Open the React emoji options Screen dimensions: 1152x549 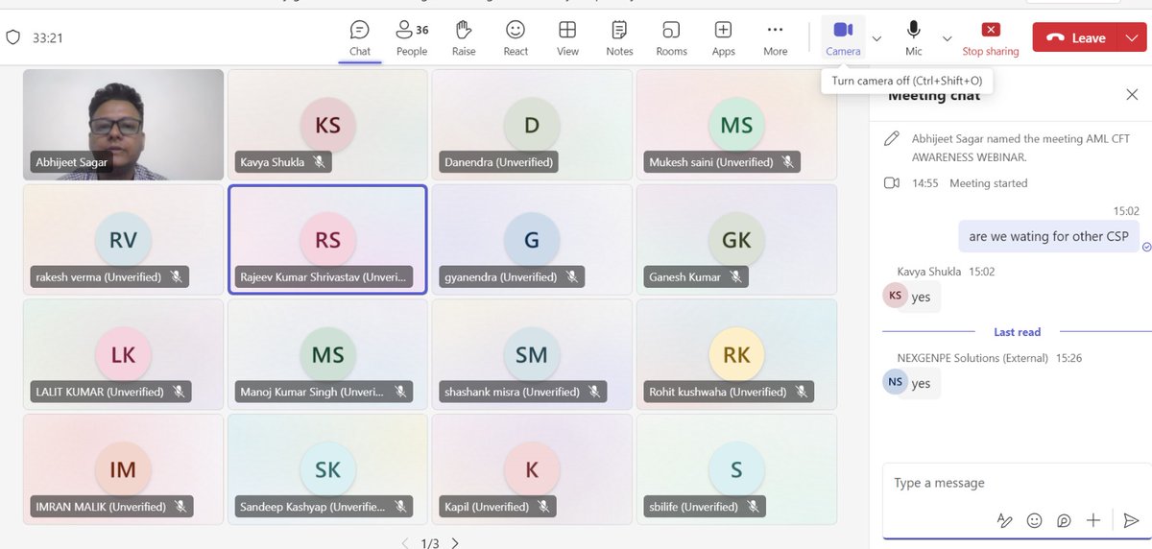click(x=516, y=38)
